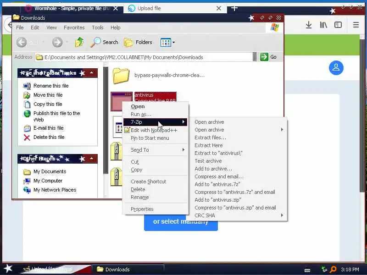Viewport: 367px width, 275px height.
Task: Go up one folder level icon
Action: [x=79, y=42]
